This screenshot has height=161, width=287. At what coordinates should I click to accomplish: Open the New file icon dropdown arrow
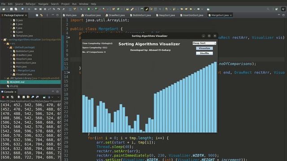pos(7,9)
